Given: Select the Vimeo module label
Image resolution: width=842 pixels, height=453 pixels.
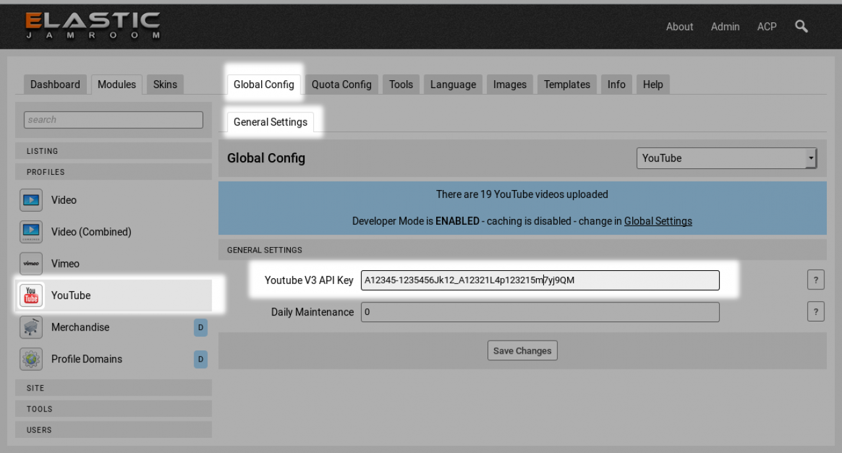Looking at the screenshot, I should point(65,264).
